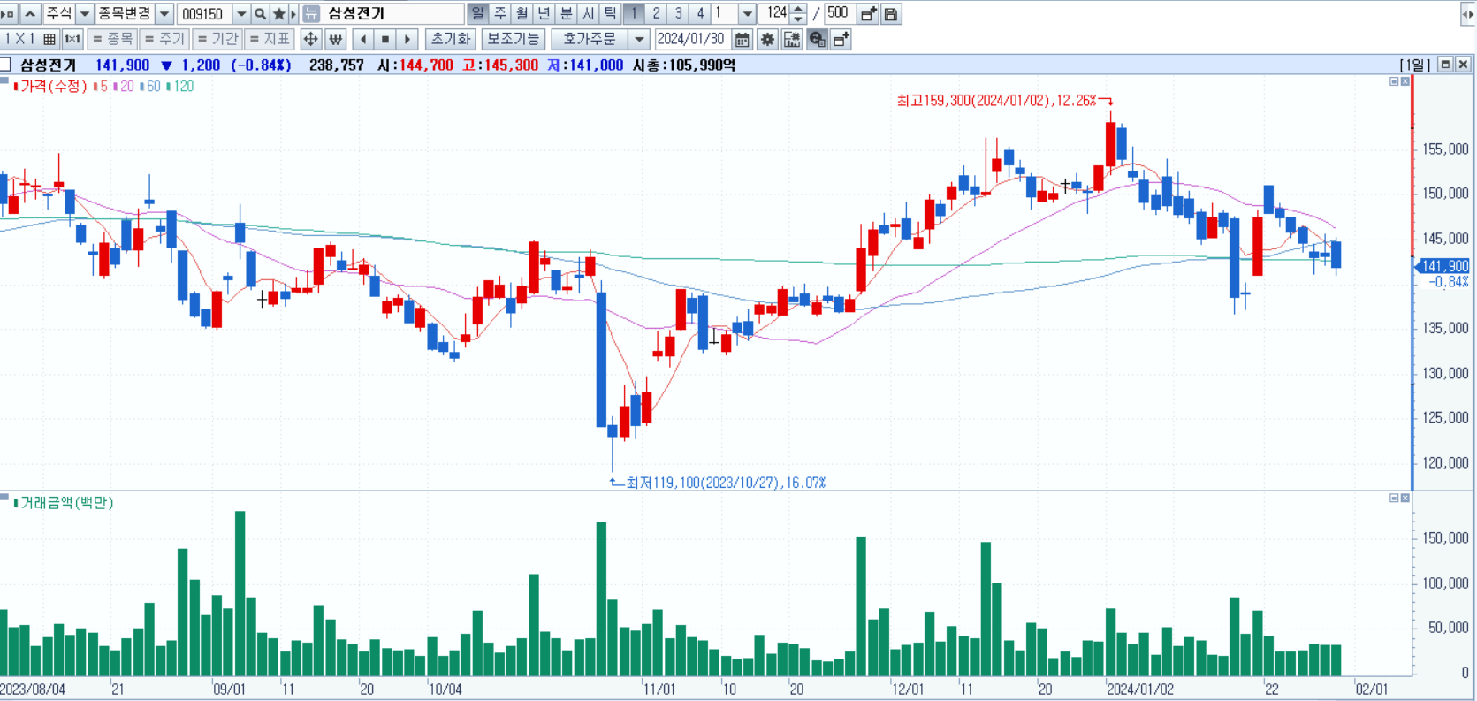Click the 보조기능 button

click(x=514, y=39)
